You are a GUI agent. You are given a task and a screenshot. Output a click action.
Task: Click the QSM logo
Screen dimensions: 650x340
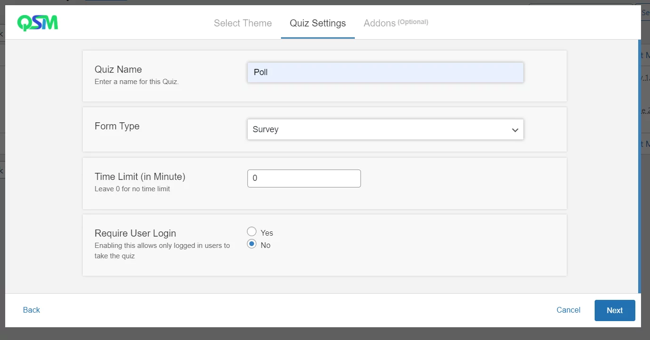point(38,23)
